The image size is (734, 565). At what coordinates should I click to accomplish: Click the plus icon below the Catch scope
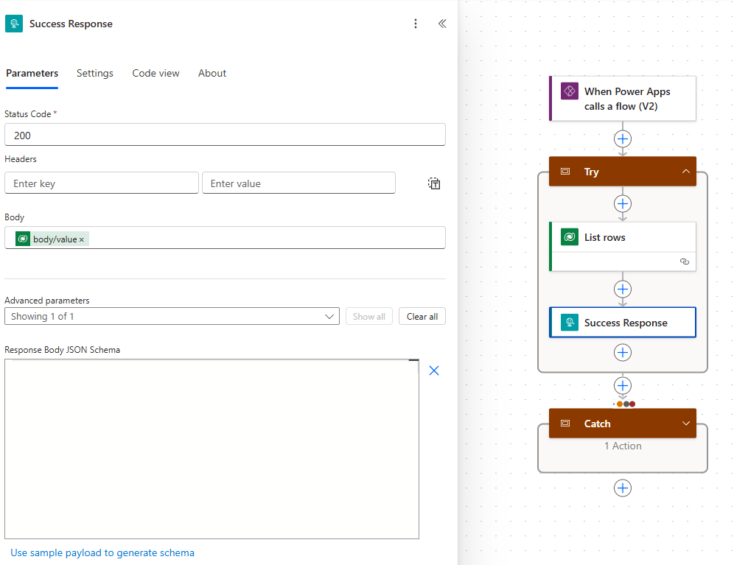[x=623, y=488]
